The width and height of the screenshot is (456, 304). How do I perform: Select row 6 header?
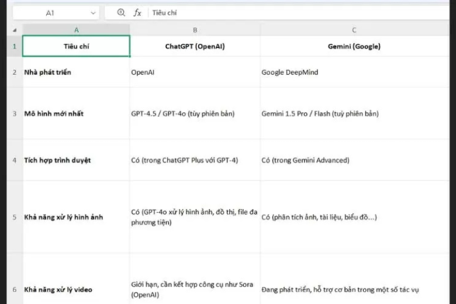tap(15, 289)
